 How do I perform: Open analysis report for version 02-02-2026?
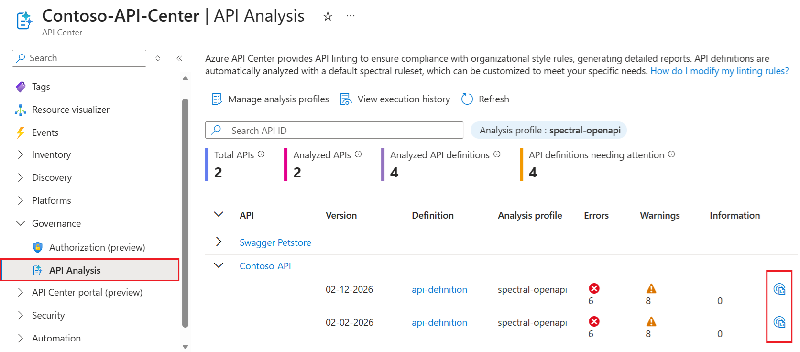click(x=779, y=322)
